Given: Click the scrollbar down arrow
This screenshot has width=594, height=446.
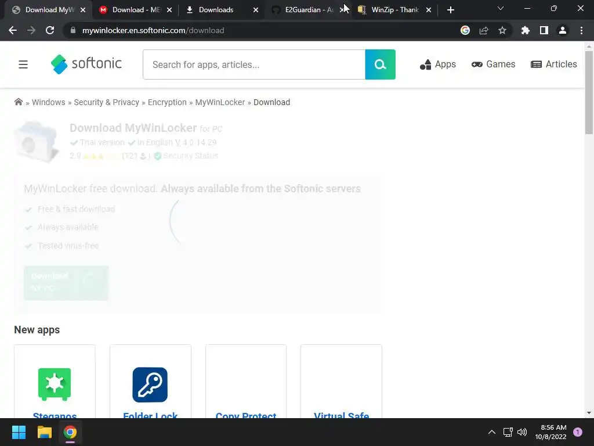Looking at the screenshot, I should 589,413.
